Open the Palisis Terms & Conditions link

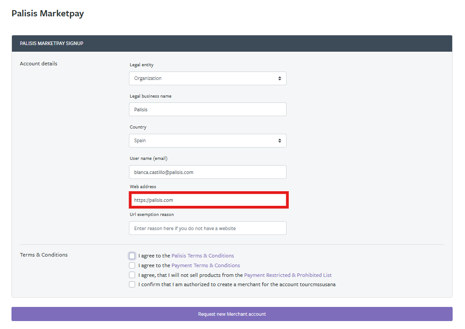pos(203,256)
